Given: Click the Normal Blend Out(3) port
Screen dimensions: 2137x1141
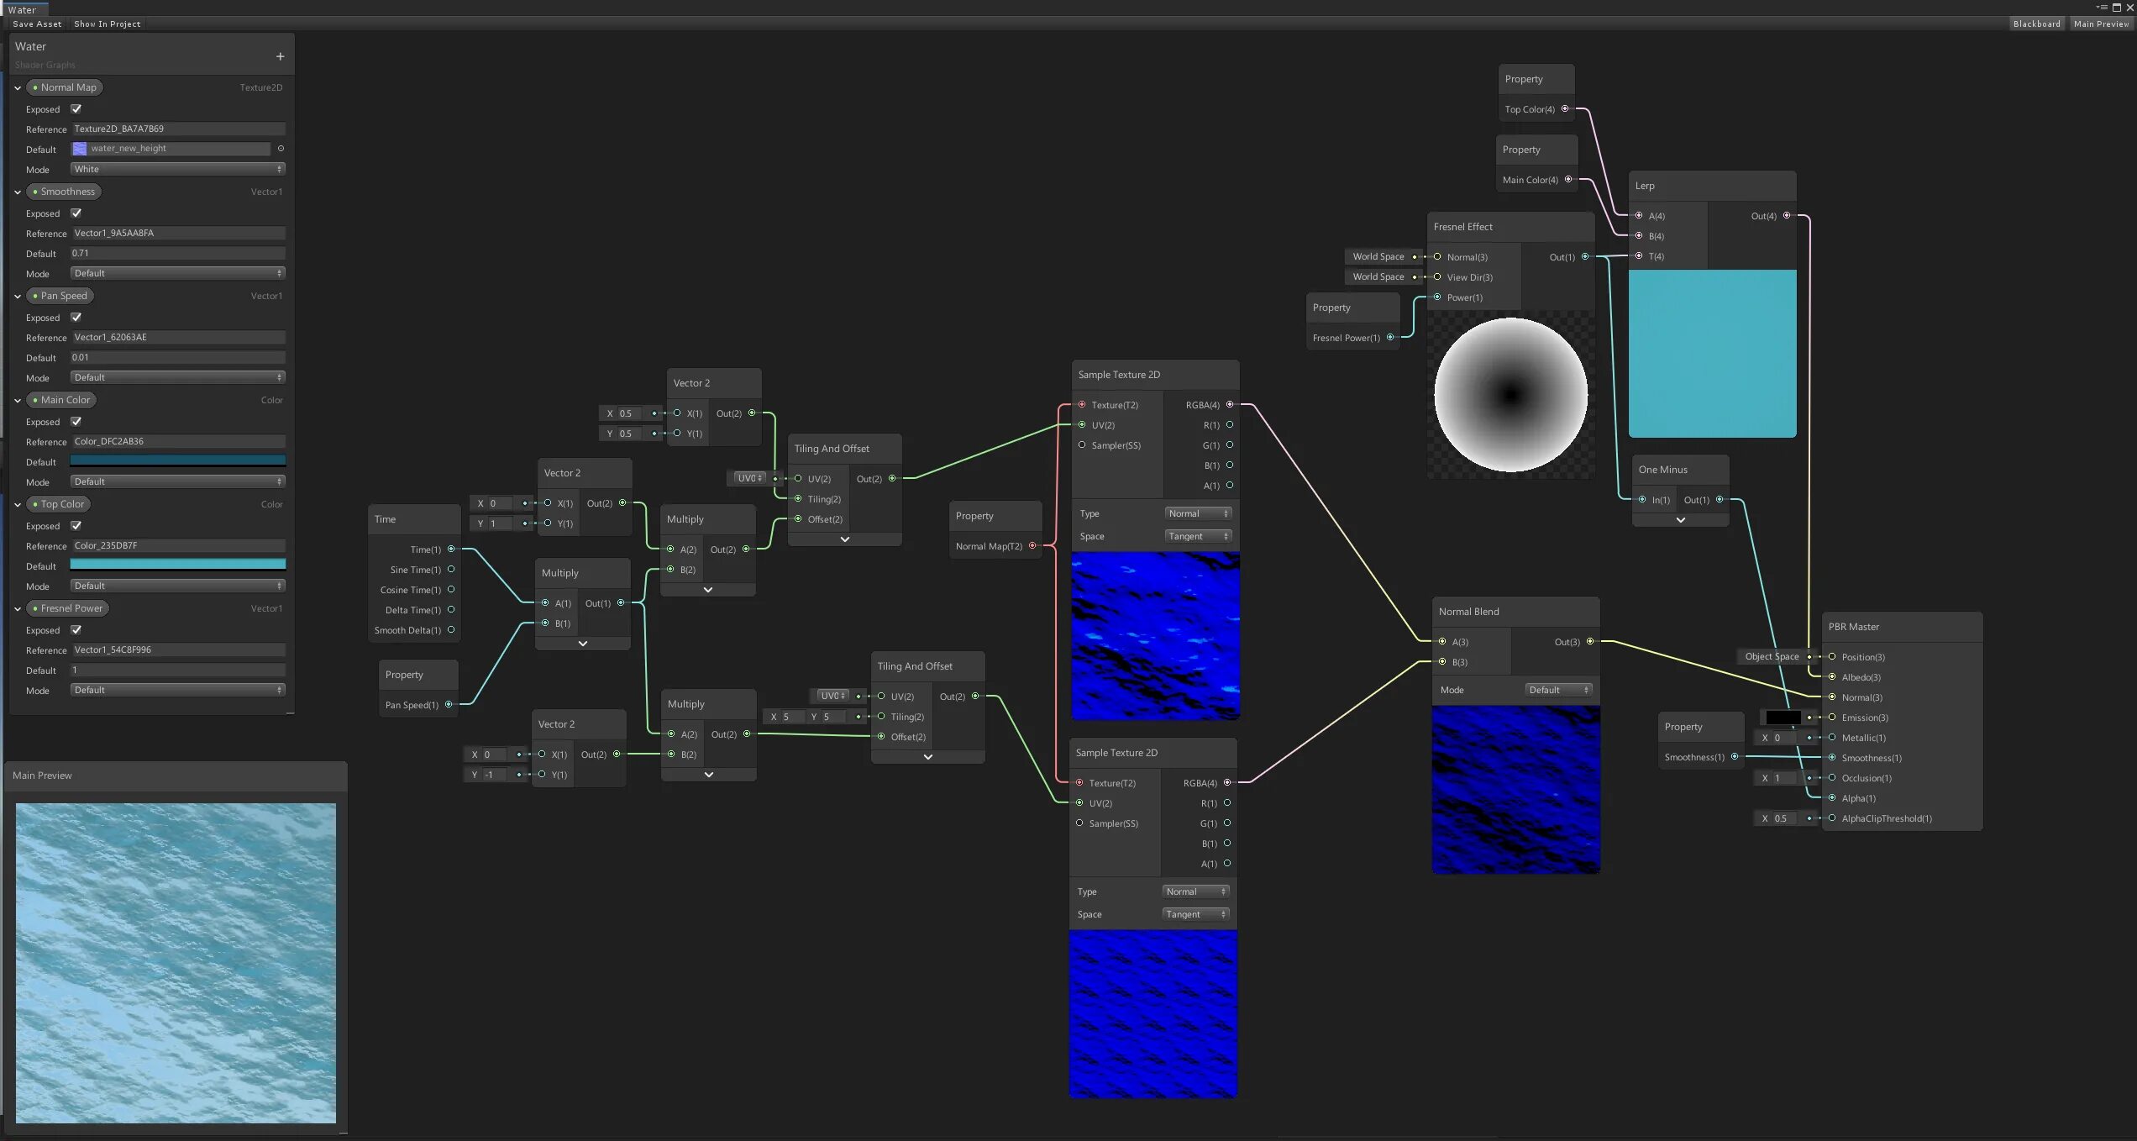Looking at the screenshot, I should click(x=1590, y=642).
